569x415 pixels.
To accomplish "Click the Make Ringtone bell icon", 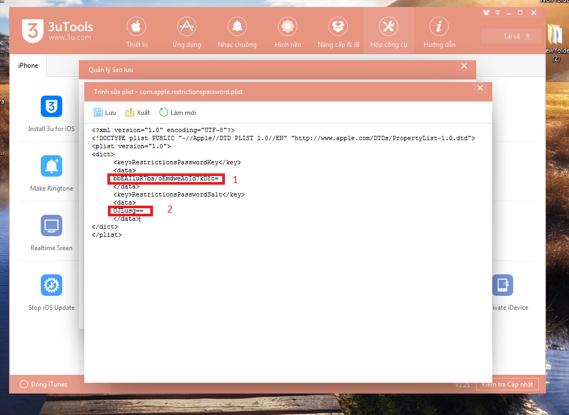I will click(52, 166).
